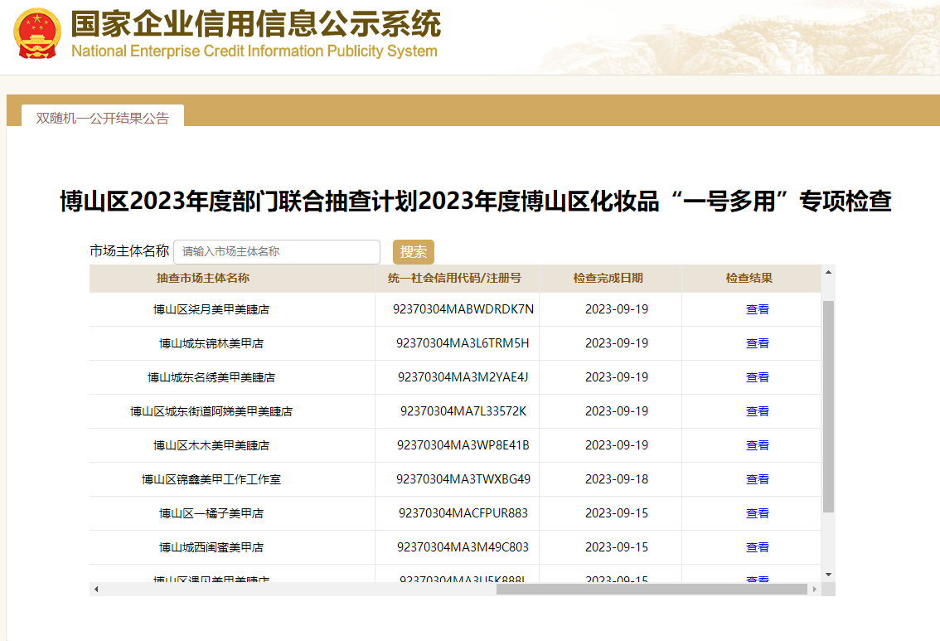This screenshot has height=641, width=940.
Task: Focus the 市场主体名称 search input field
Action: coord(276,251)
